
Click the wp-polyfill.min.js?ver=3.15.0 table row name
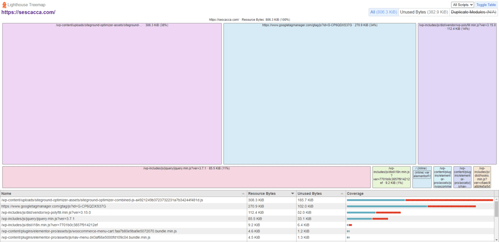click(x=46, y=213)
